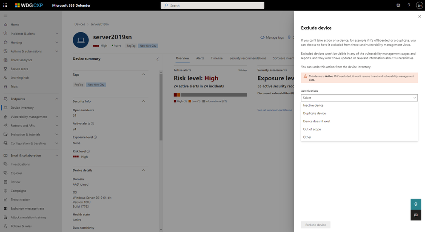Switch to the Overview tab
Image resolution: width=425 pixels, height=232 pixels.
tap(183, 58)
